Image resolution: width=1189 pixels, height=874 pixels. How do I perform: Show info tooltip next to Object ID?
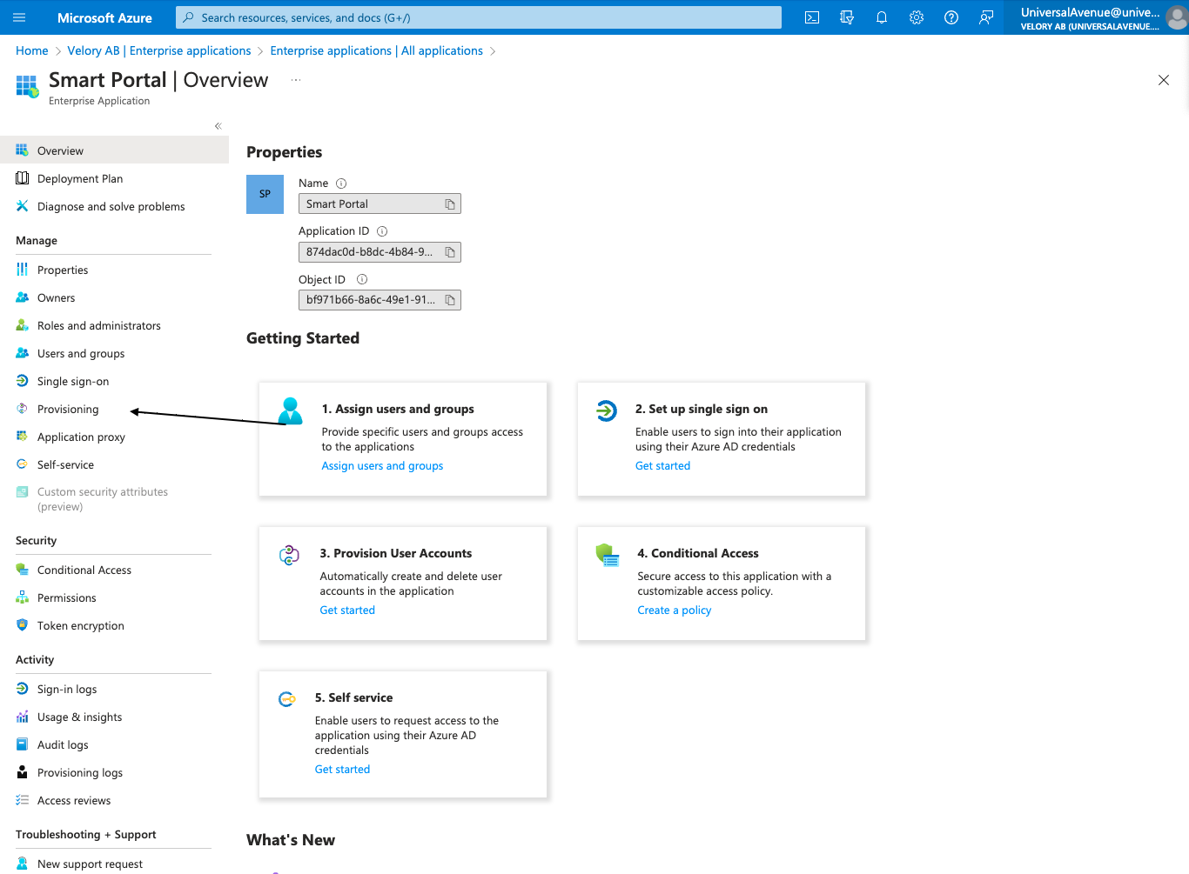click(362, 279)
